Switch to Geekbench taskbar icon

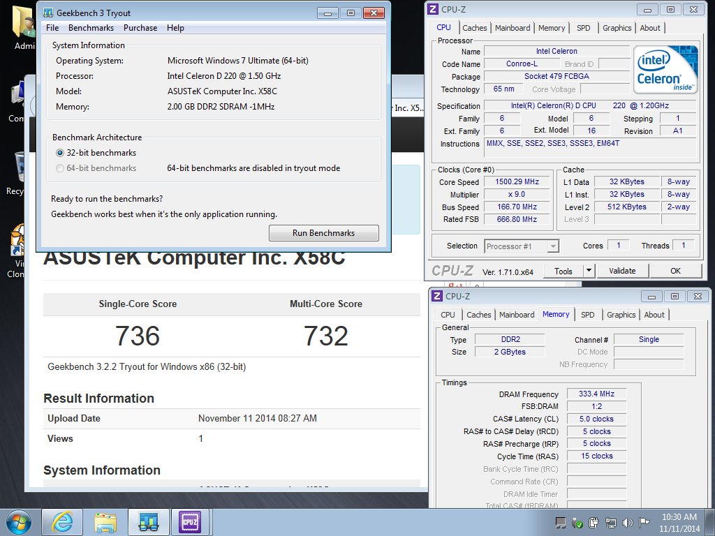[x=148, y=522]
